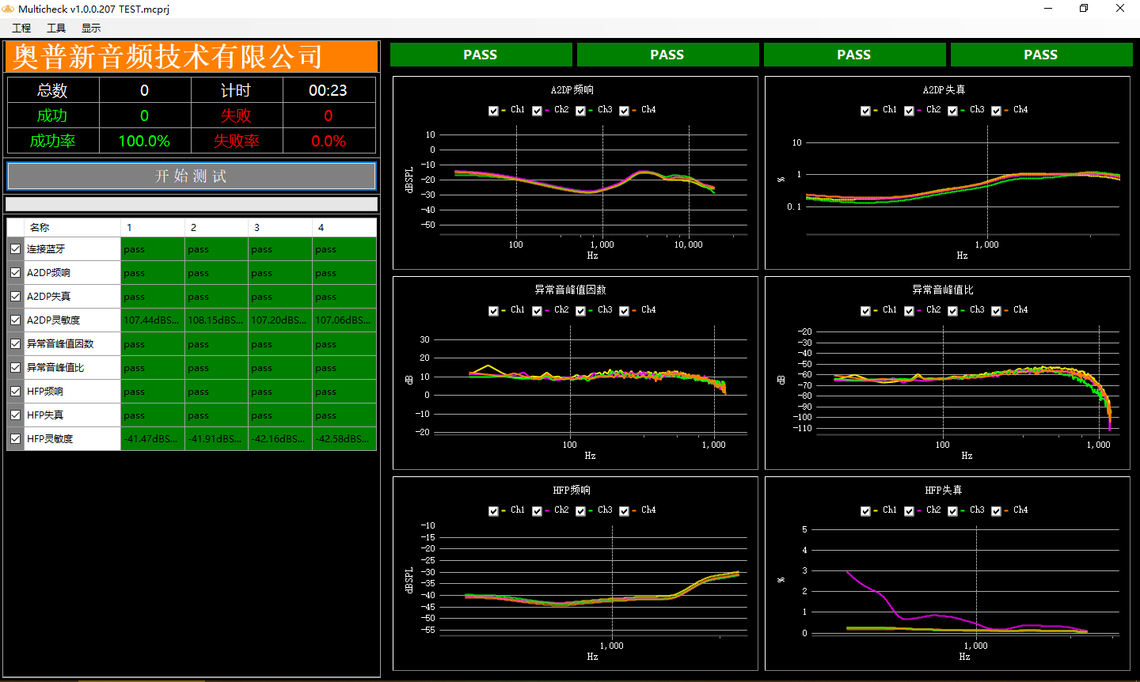Toggle Ch4 in 异常音峰值因数 chart

tap(624, 311)
